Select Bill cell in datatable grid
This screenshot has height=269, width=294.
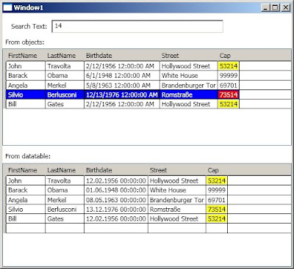26,218
